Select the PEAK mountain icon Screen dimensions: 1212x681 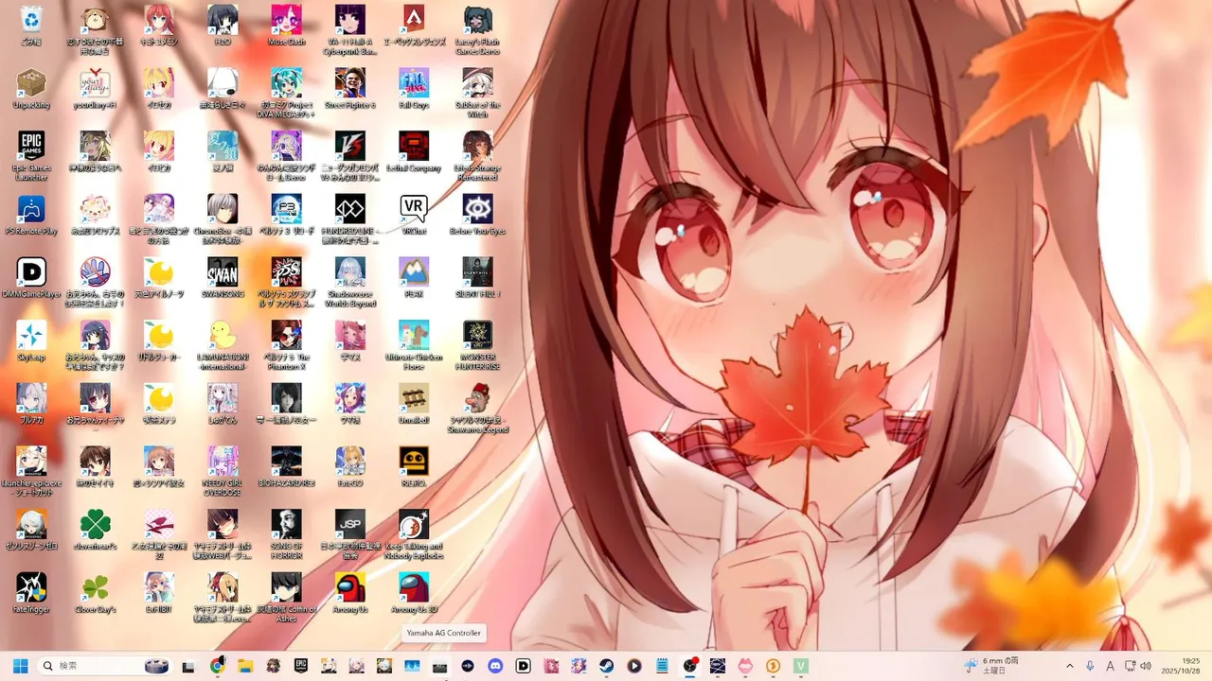click(414, 272)
